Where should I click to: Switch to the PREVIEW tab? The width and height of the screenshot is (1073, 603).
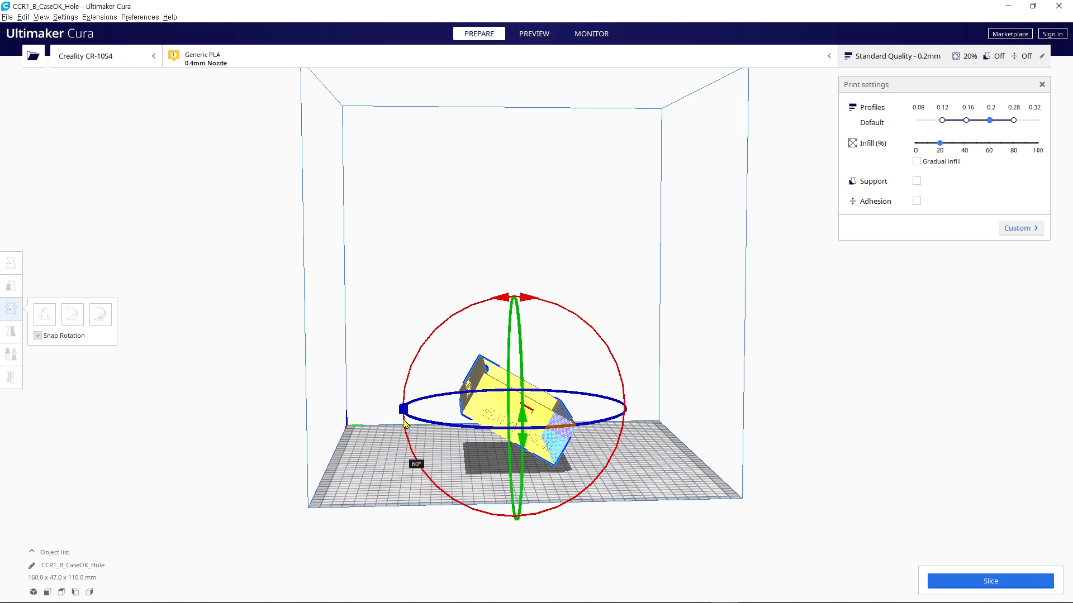click(x=534, y=33)
